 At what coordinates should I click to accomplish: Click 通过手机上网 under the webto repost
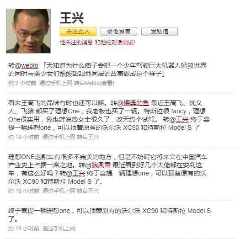(56, 83)
